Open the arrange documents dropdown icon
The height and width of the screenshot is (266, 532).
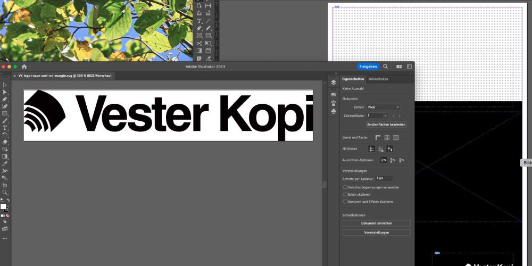point(399,66)
